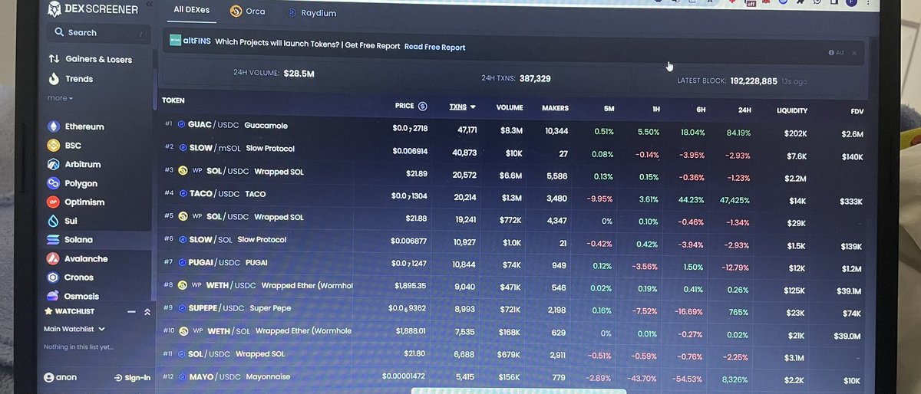Click the Search input field

[x=97, y=33]
